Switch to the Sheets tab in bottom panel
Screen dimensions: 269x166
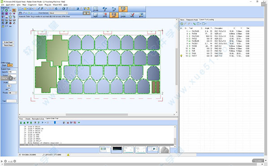click(x=28, y=119)
